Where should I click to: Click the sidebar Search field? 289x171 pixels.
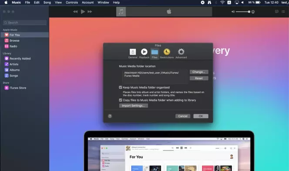click(25, 23)
